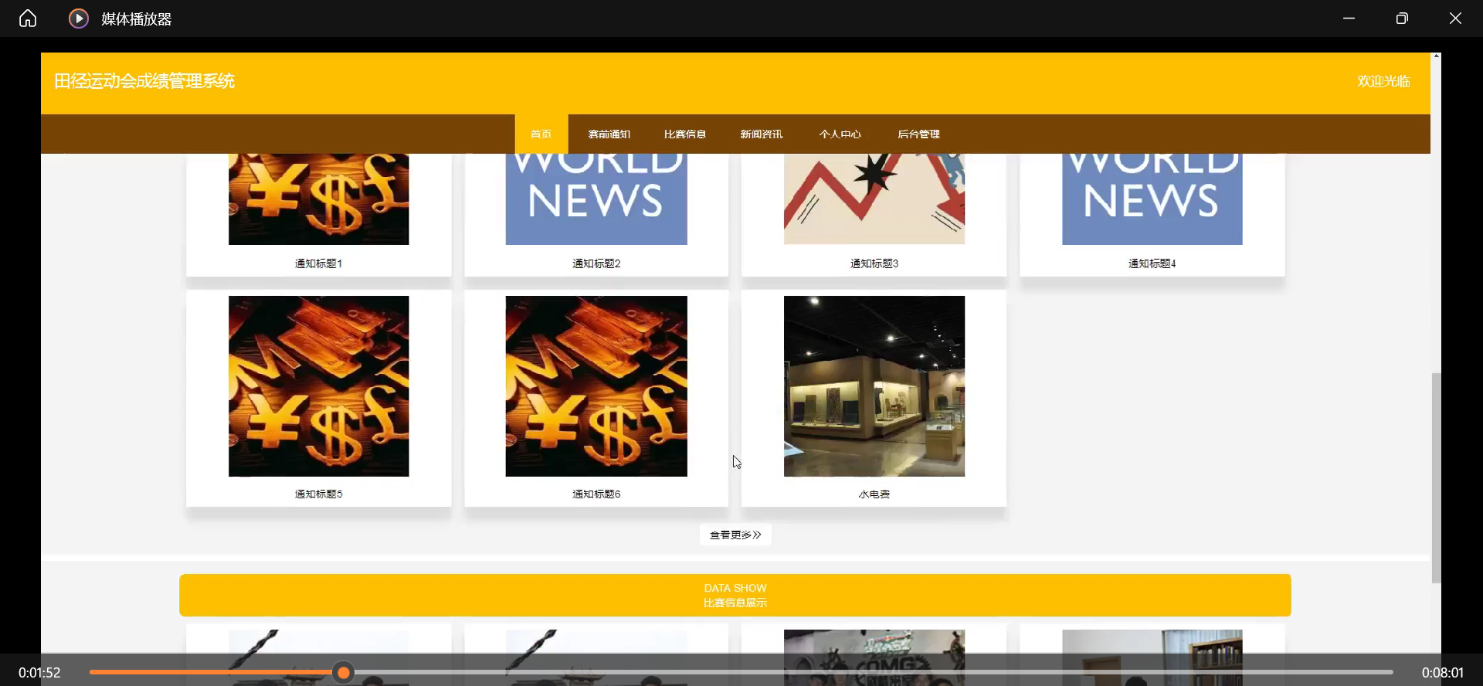The width and height of the screenshot is (1483, 686).
Task: Click the 通知标题3 caption
Action: pos(874,263)
